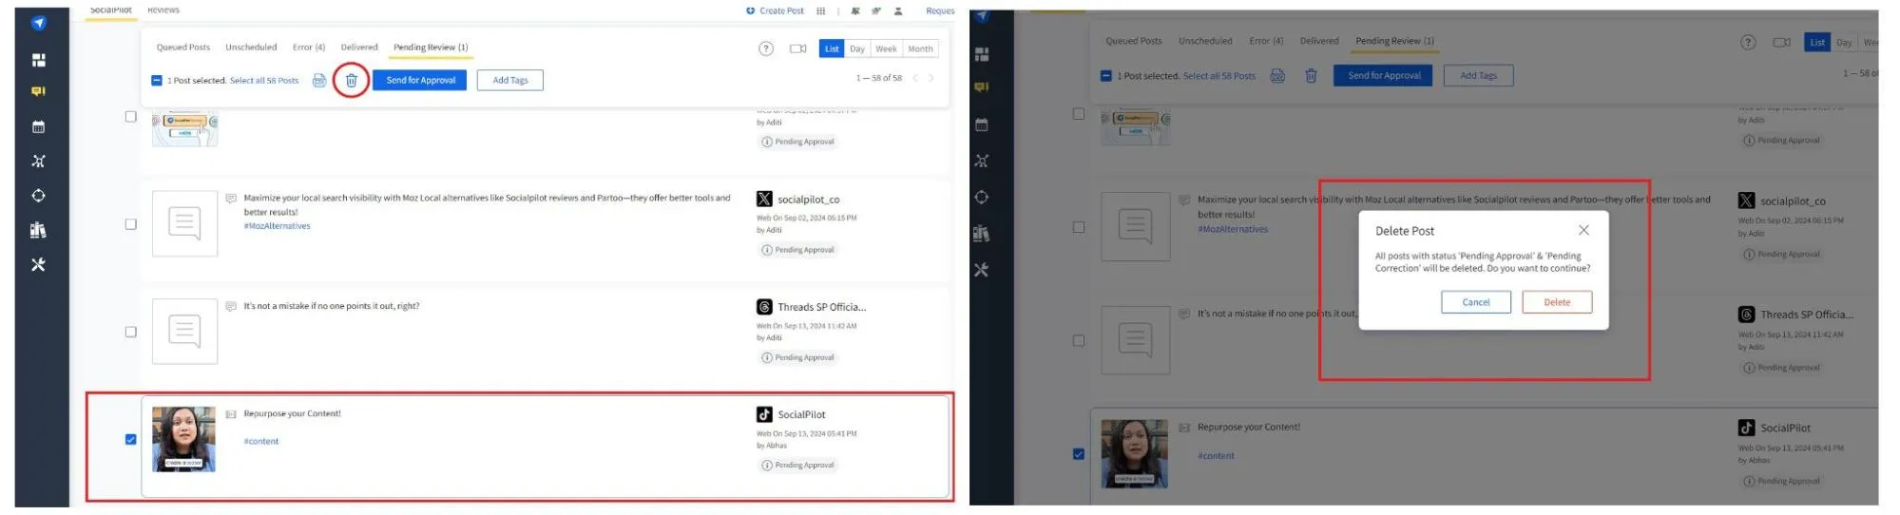Toggle the '1 Post selected' master checkbox, right screenshot

1105,76
